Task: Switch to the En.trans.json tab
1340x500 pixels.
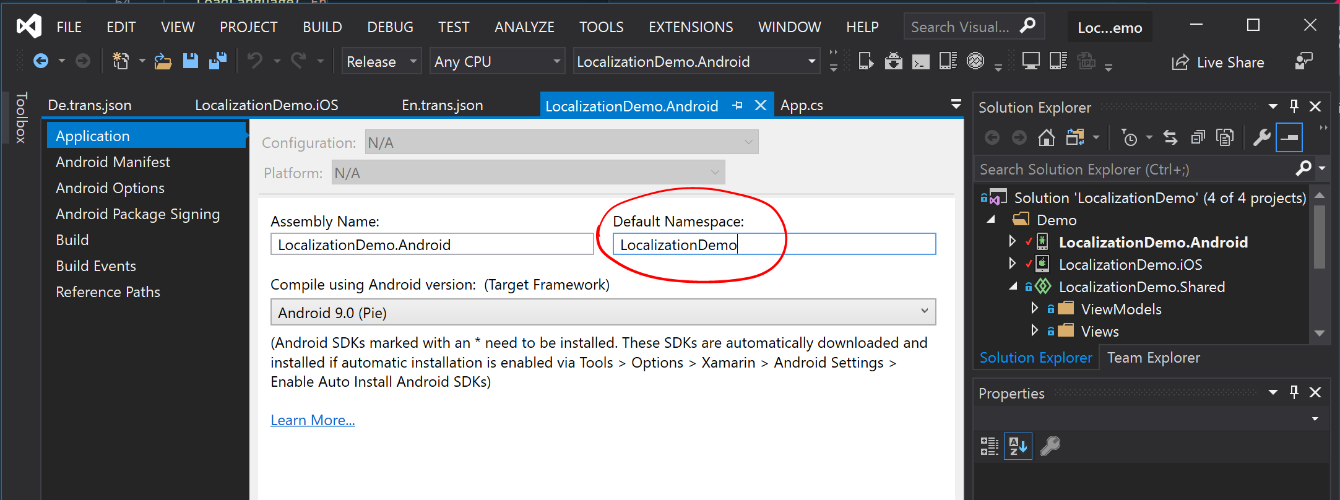Action: [x=443, y=105]
